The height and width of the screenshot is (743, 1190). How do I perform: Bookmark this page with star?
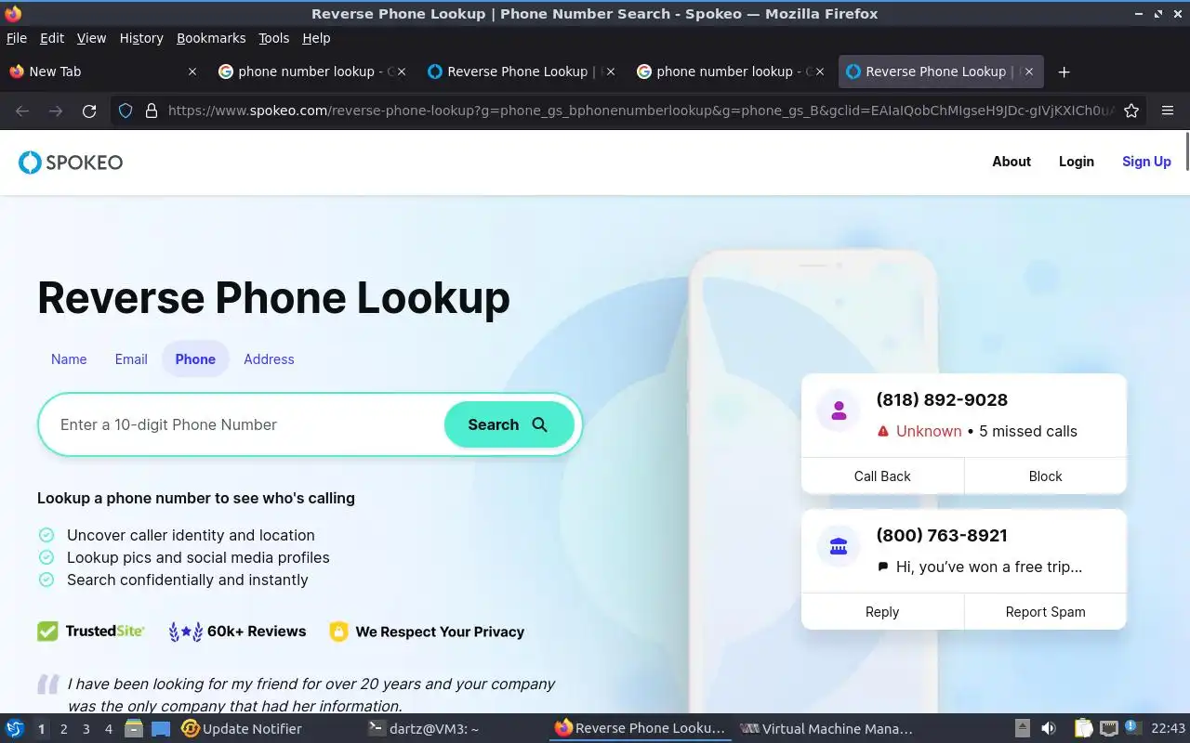tap(1131, 111)
